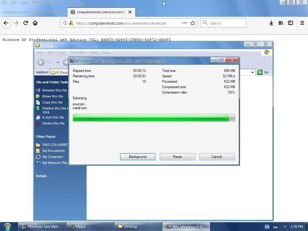Screen dimensions: 308x231
Task: Switch to 90% Extracting taskbar button
Action: pos(186,226)
